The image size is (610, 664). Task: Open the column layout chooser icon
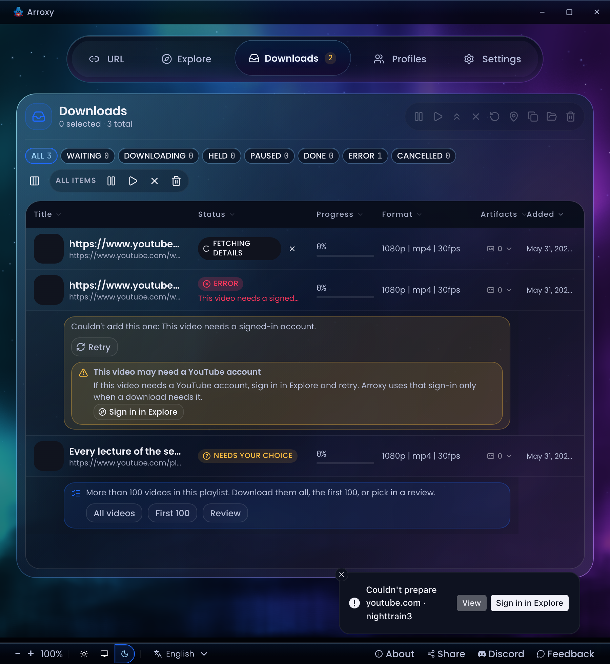click(35, 181)
